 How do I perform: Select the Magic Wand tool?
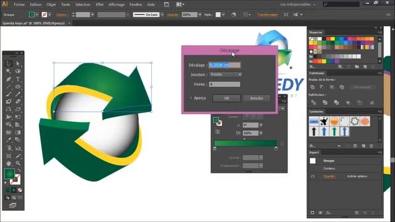coord(9,72)
